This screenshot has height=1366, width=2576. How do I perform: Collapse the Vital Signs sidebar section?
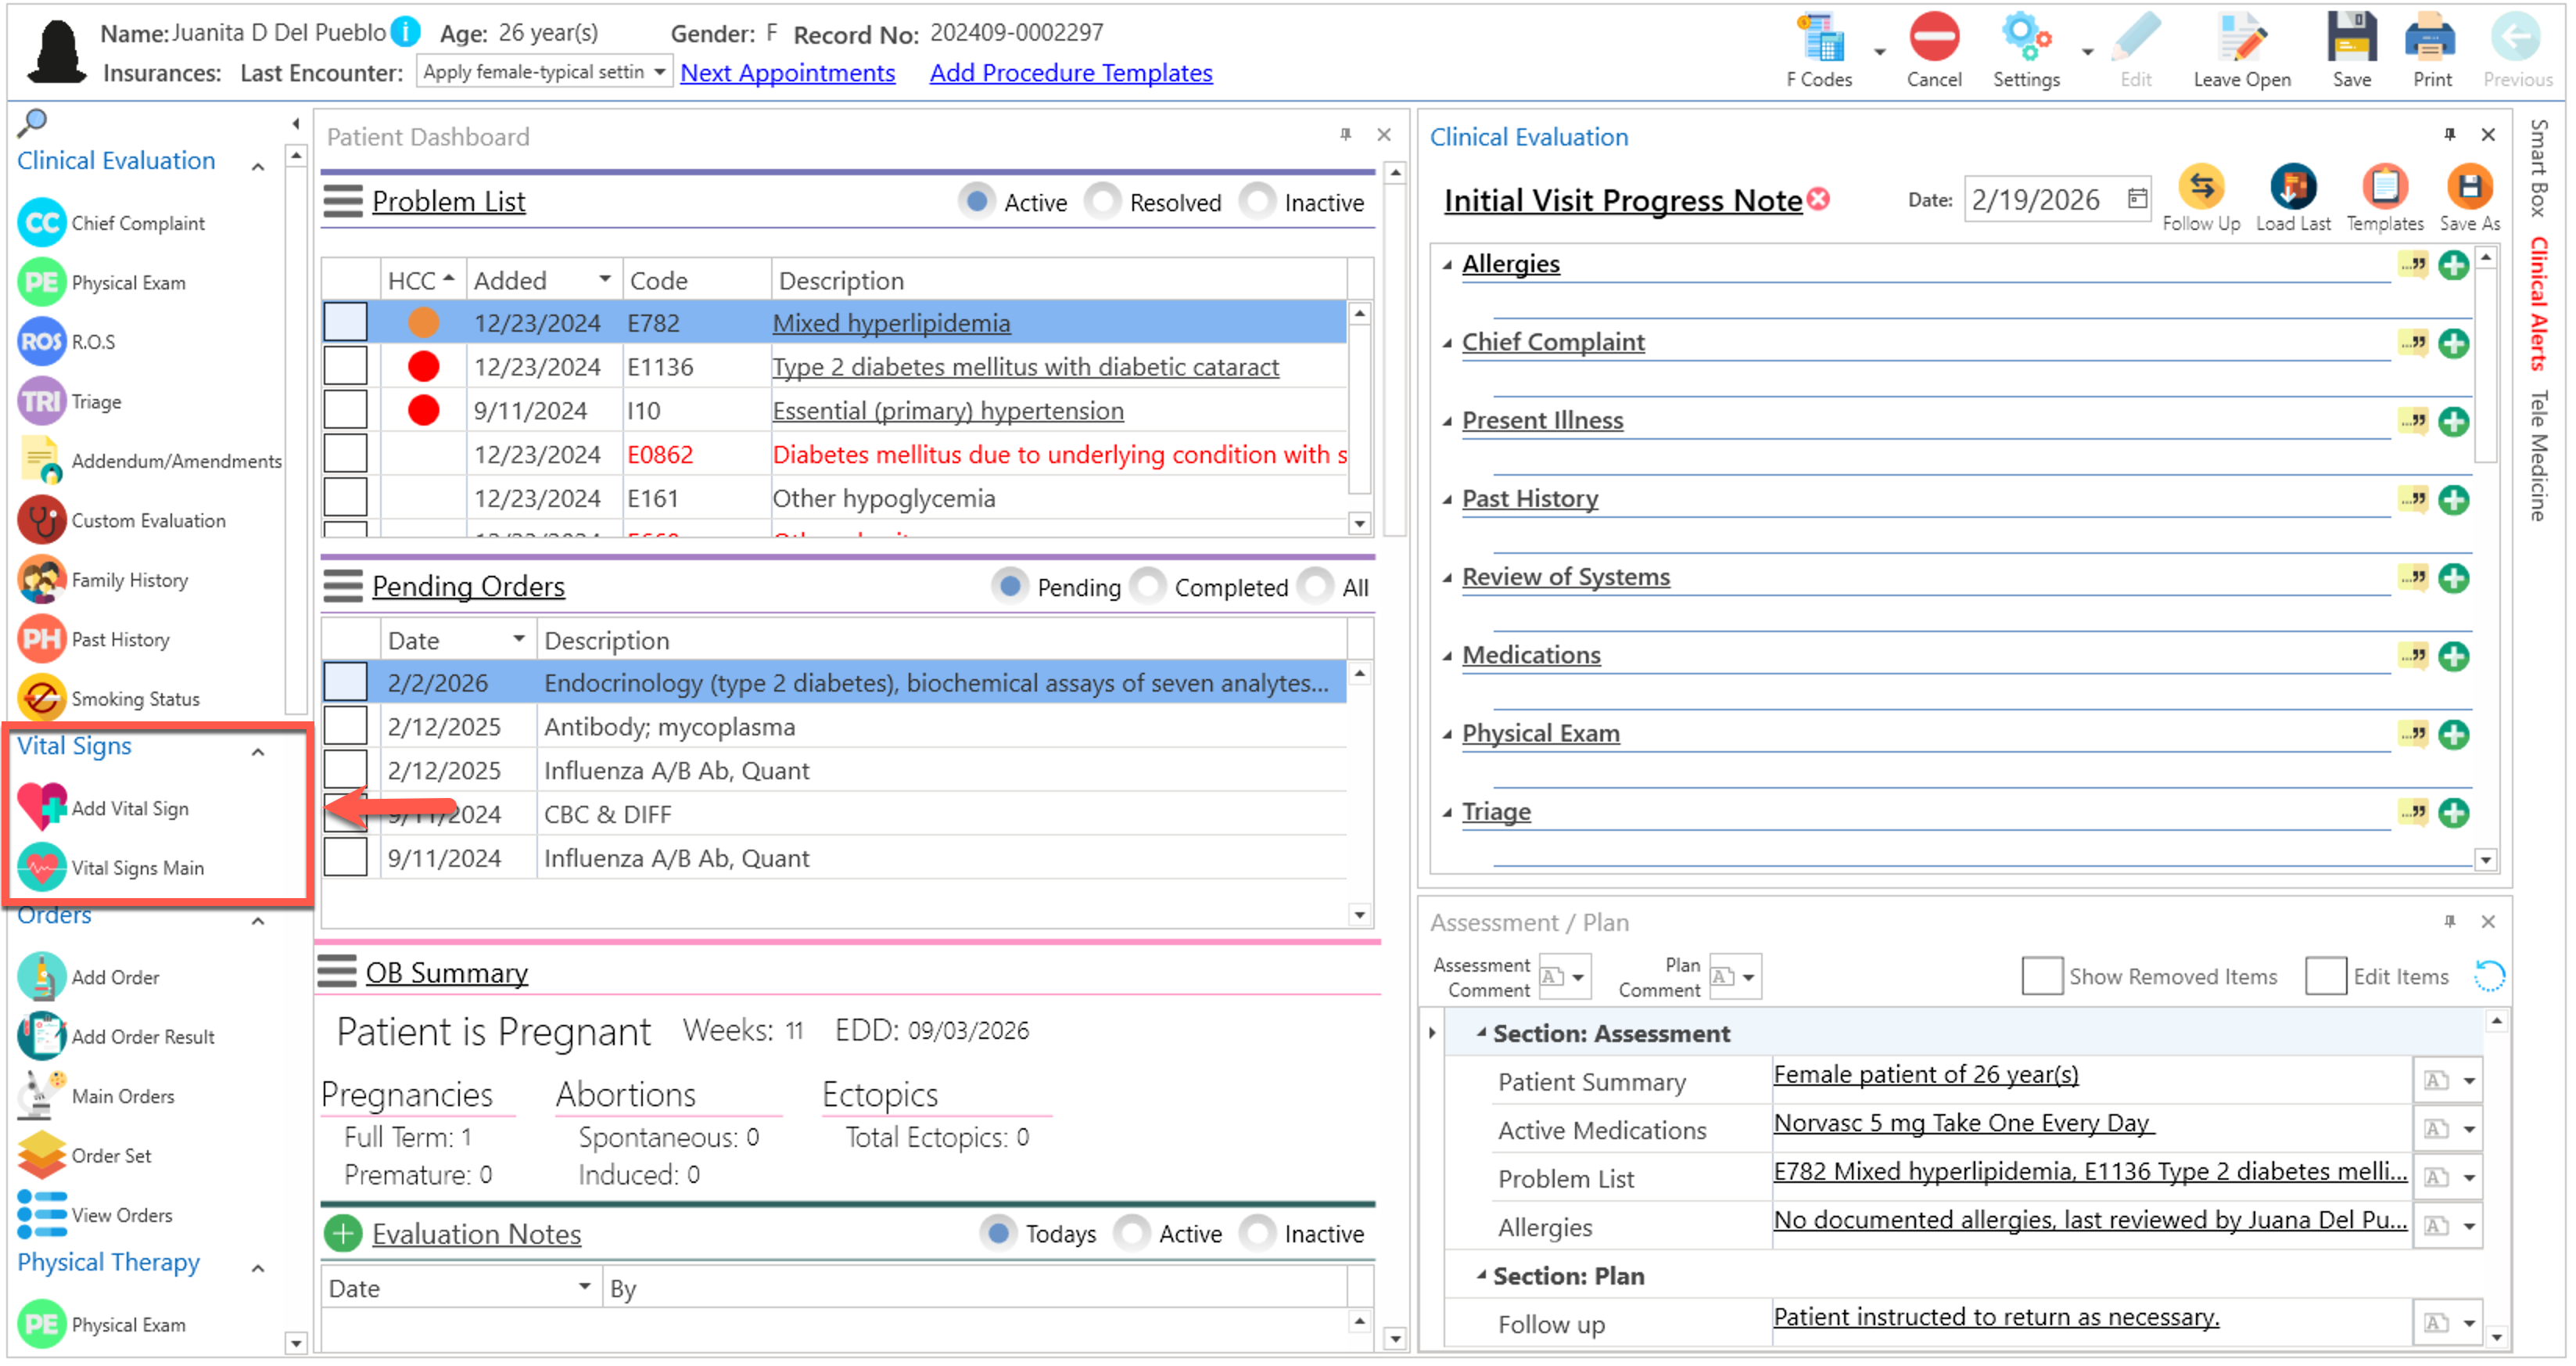point(258,752)
